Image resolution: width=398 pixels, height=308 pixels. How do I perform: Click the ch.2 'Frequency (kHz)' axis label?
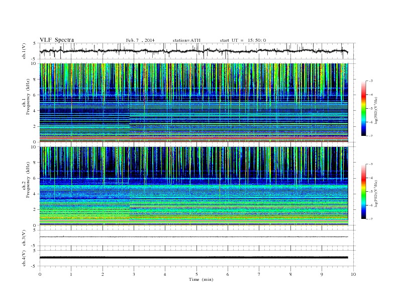28,179
